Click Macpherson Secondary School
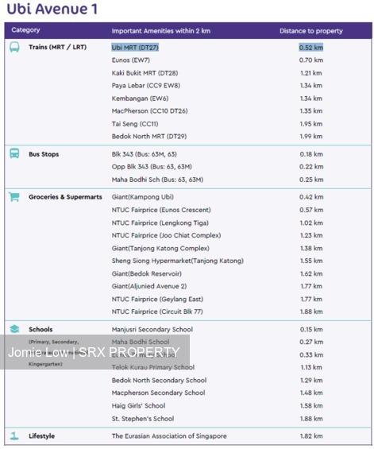This screenshot has height=449, width=374. (x=158, y=393)
